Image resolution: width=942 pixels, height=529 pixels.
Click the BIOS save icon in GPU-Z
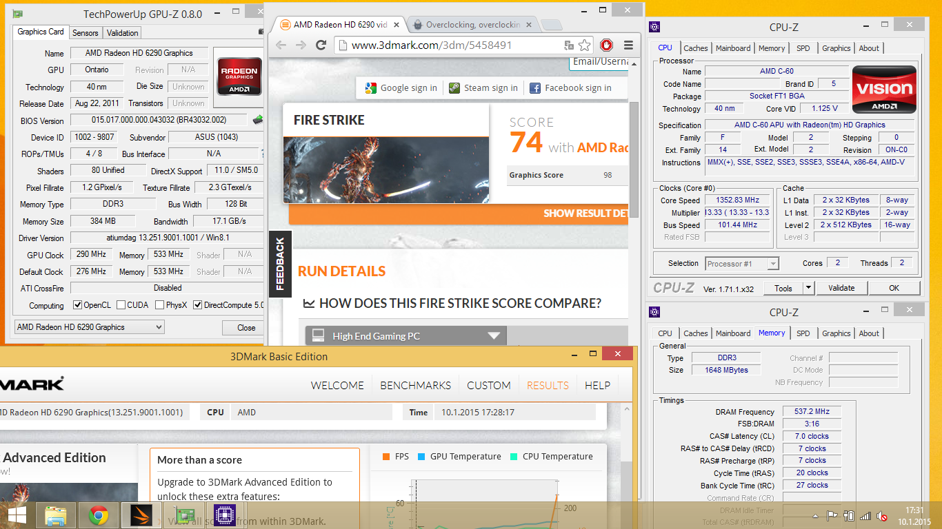(x=258, y=120)
